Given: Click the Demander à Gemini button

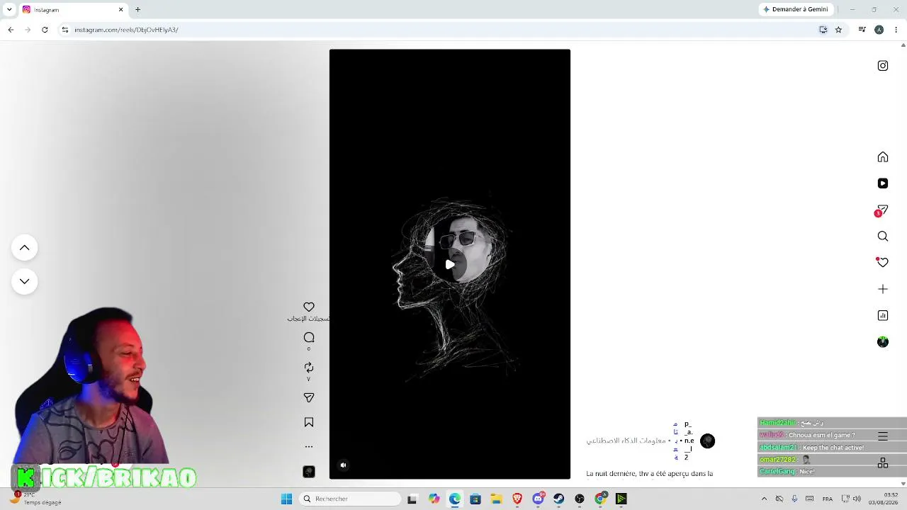Looking at the screenshot, I should click(795, 10).
